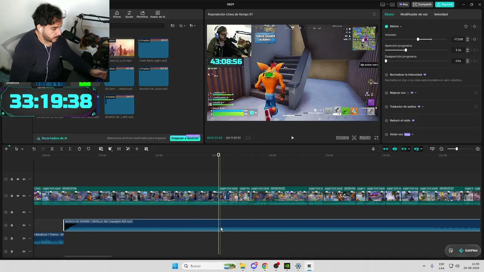Open the NVIDIA app on the taskbar
Viewport: 484px width, 272px height.
click(x=287, y=266)
